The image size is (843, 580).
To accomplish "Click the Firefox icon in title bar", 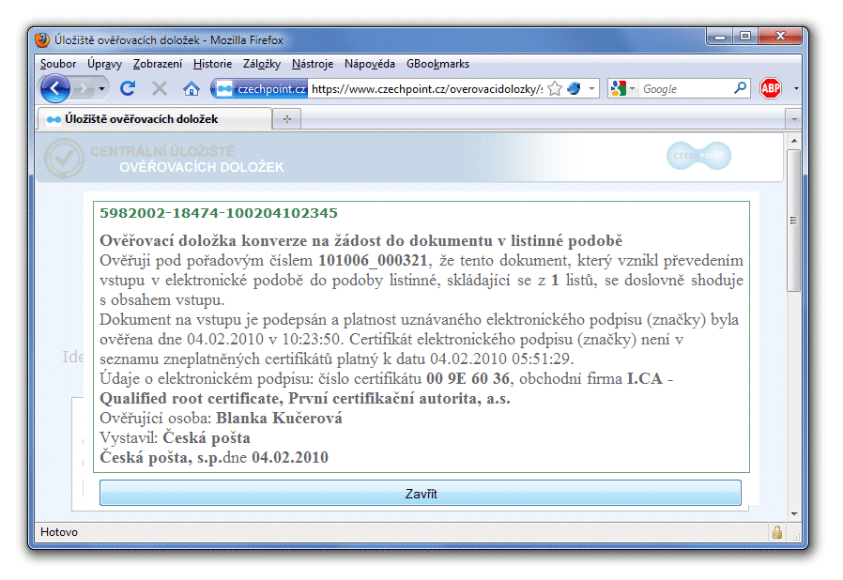I will click(x=42, y=39).
